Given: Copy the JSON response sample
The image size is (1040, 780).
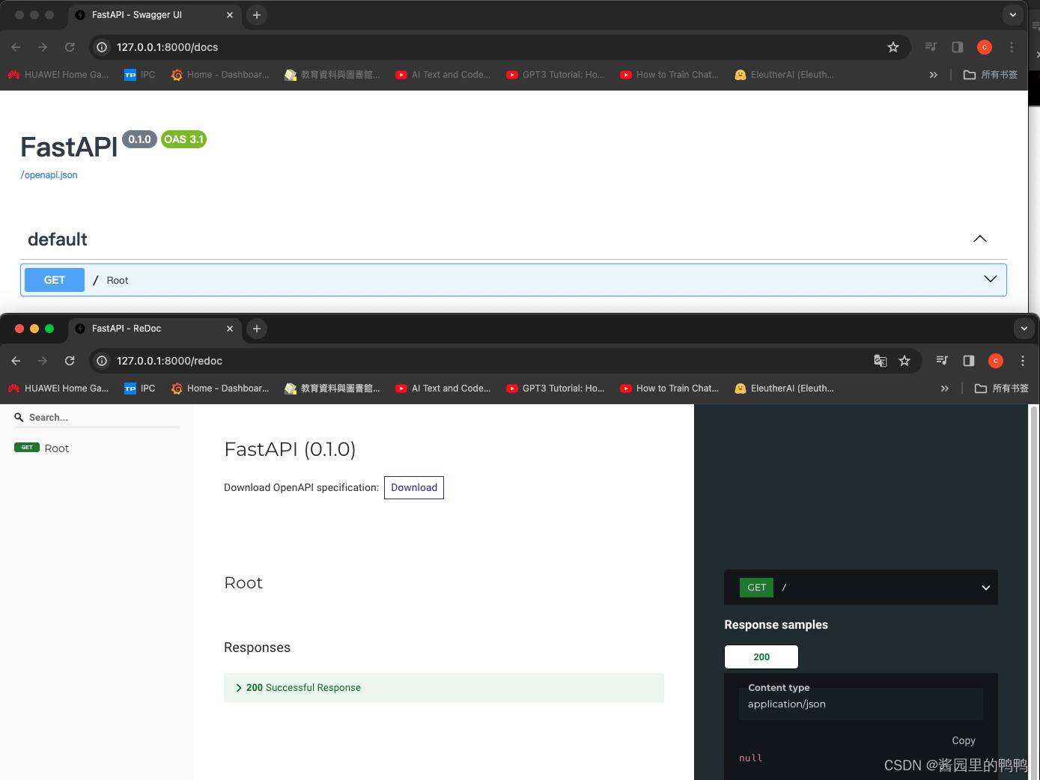Looking at the screenshot, I should [964, 740].
